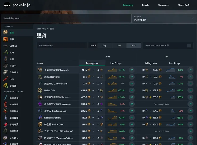
Task: Click the 41.4k buying price value
Action: 84,70
